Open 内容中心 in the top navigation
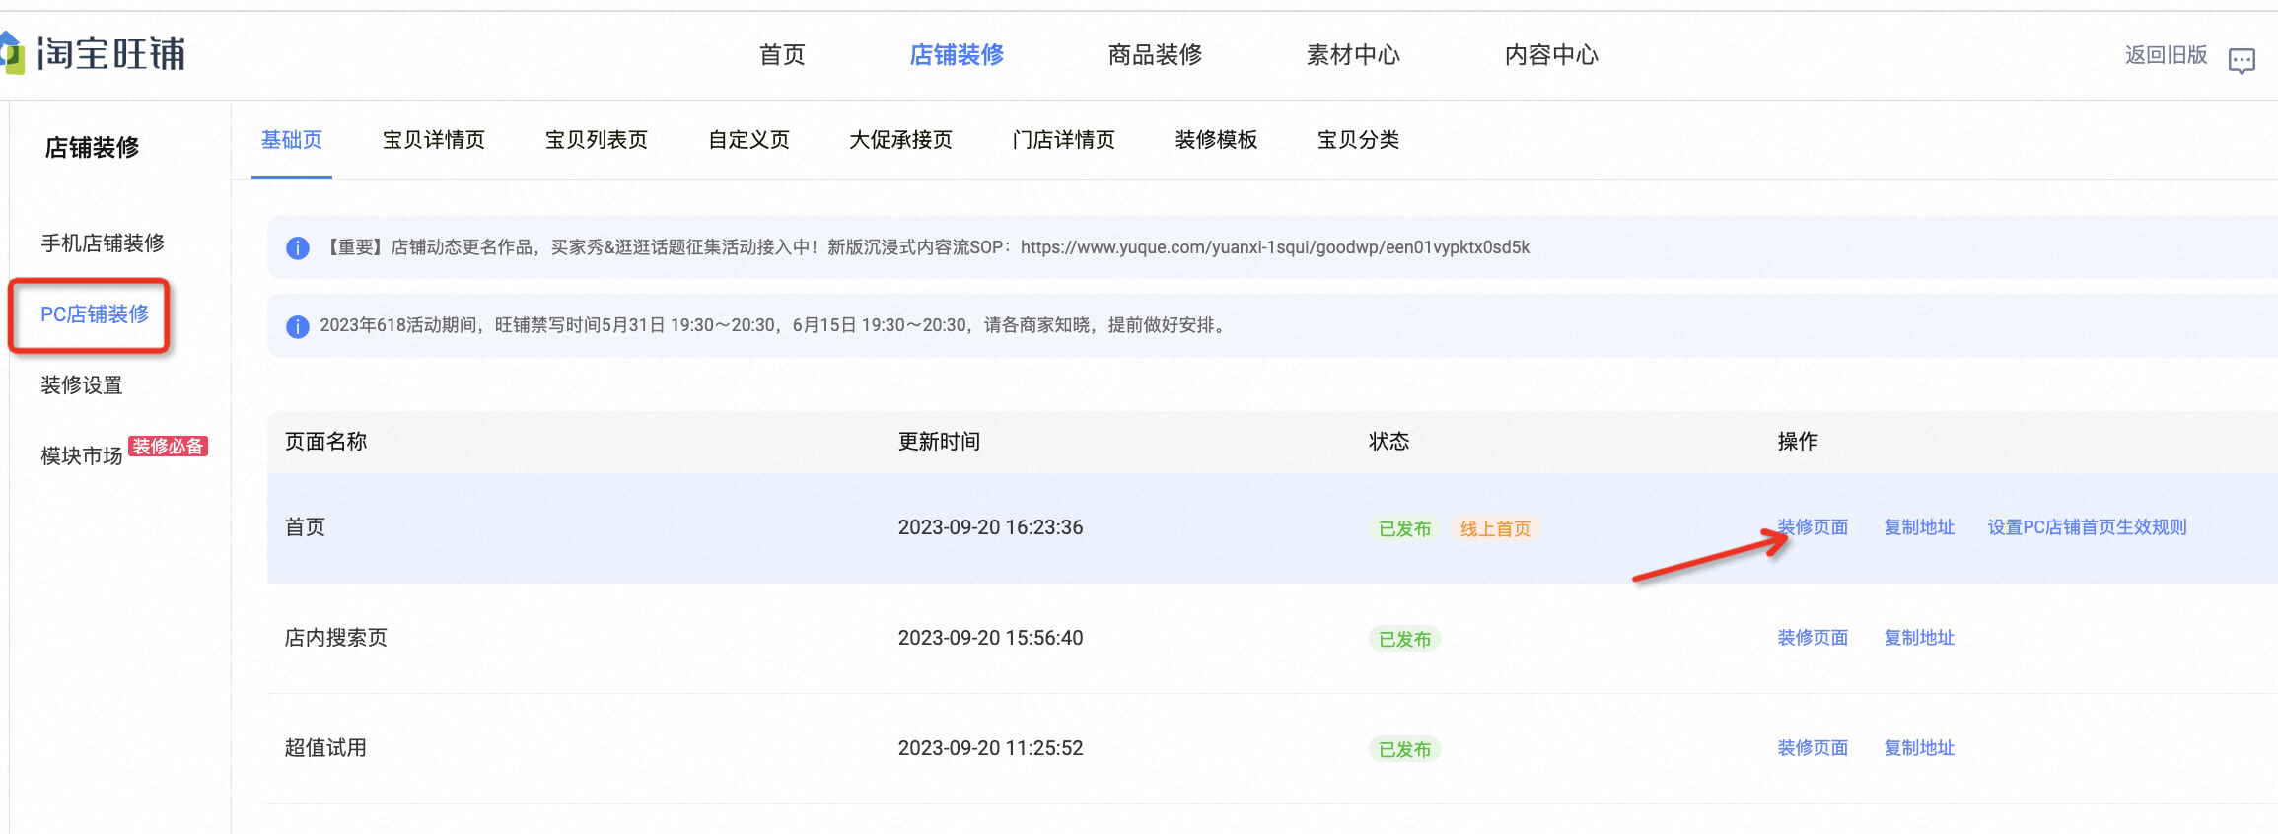Screen dimensions: 2278x834 1551,55
